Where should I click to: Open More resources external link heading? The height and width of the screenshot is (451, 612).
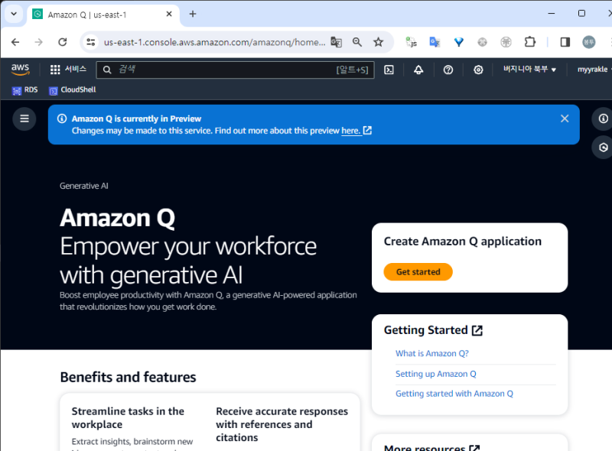tap(432, 447)
